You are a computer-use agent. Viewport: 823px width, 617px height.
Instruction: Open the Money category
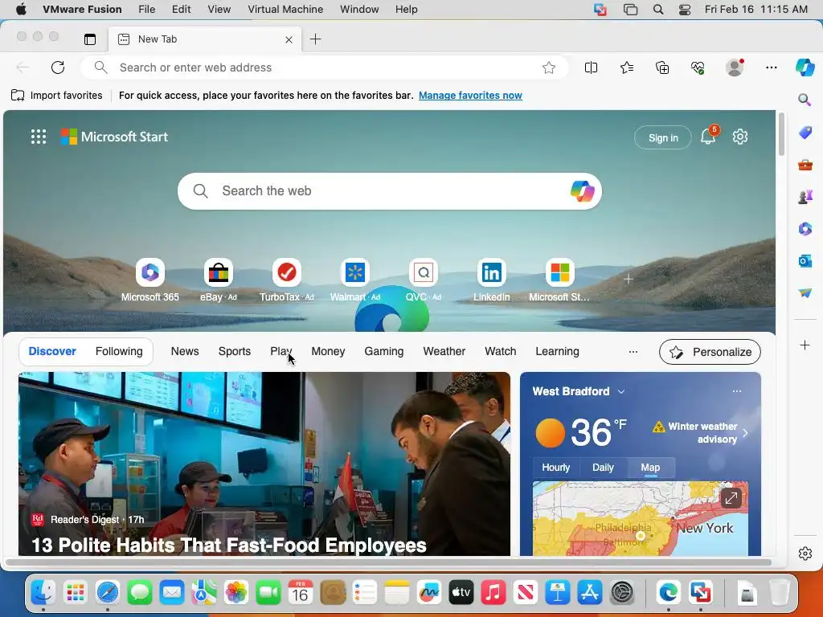[x=328, y=352]
